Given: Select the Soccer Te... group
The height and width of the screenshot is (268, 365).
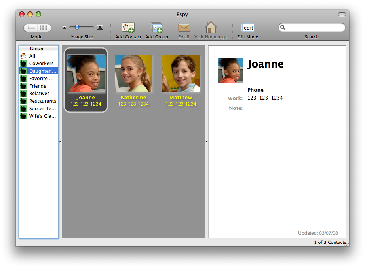Looking at the screenshot, I should tap(39, 109).
